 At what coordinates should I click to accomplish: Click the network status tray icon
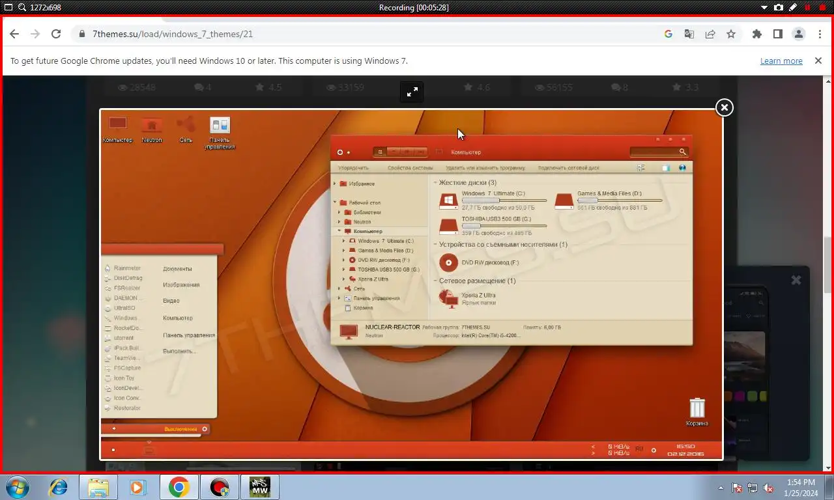point(753,488)
